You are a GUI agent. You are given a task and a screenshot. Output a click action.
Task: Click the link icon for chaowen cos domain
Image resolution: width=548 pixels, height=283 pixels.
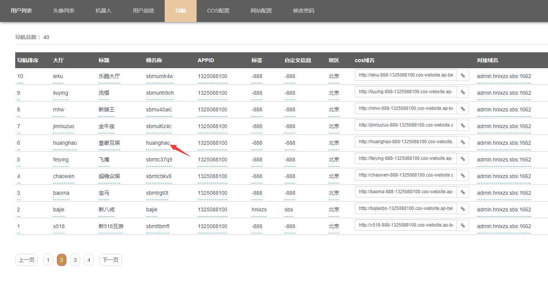[463, 175]
